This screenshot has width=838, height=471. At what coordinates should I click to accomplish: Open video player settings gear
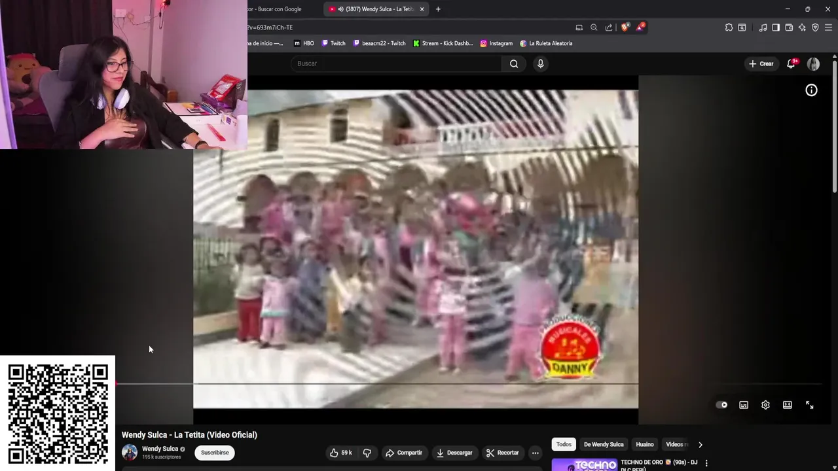click(x=765, y=405)
